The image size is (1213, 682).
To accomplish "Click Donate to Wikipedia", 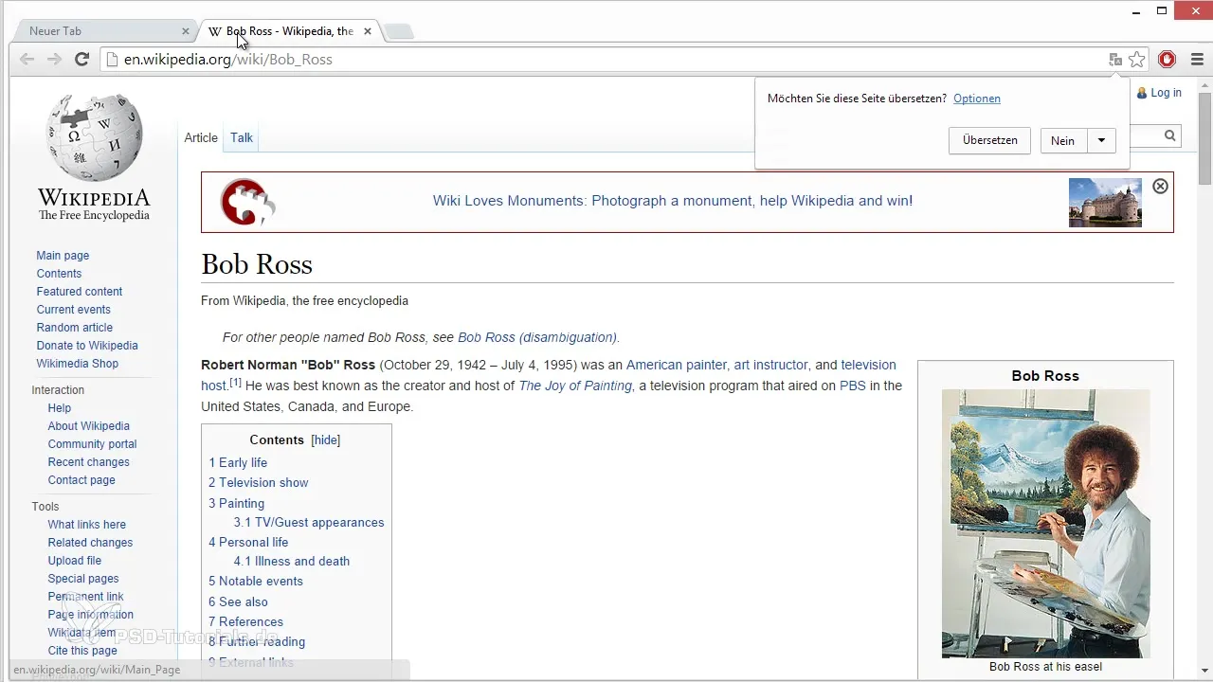I will tap(87, 346).
